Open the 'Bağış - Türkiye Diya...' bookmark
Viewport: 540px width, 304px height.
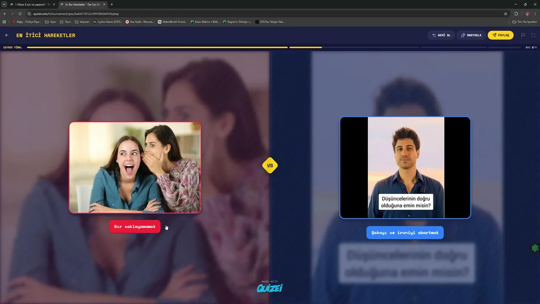click(27, 22)
